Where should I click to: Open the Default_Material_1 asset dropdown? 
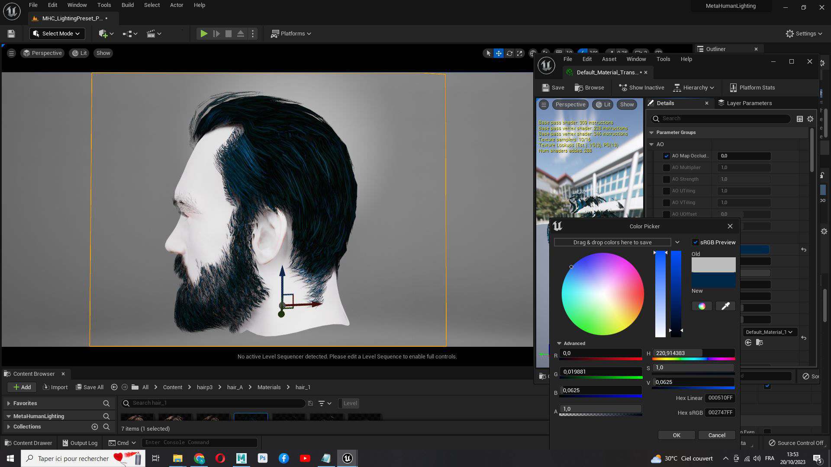coord(770,332)
